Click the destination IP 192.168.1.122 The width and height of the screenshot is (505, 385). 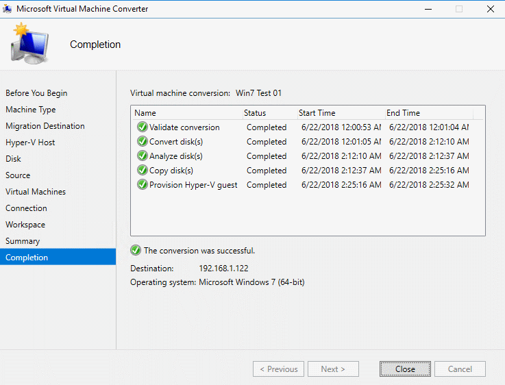(223, 268)
